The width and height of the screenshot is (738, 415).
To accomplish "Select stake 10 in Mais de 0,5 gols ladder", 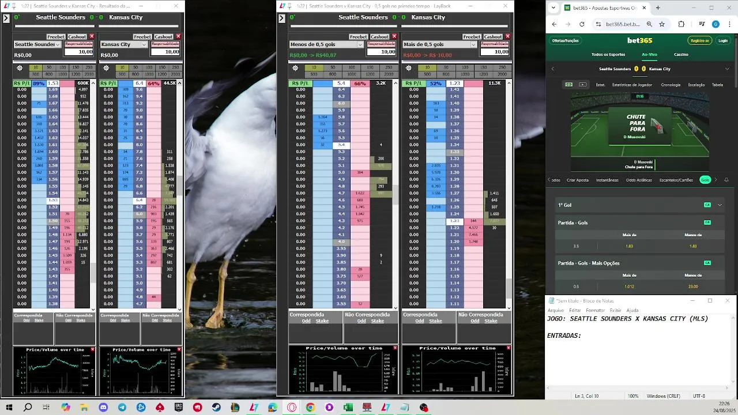I will [x=427, y=67].
